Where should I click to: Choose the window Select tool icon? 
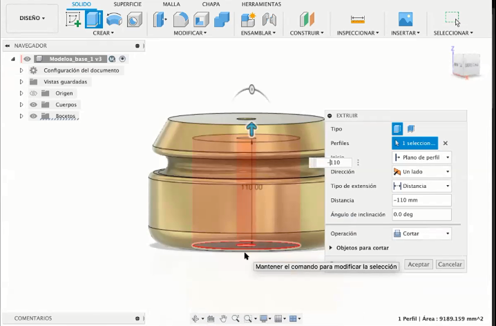tap(452, 19)
